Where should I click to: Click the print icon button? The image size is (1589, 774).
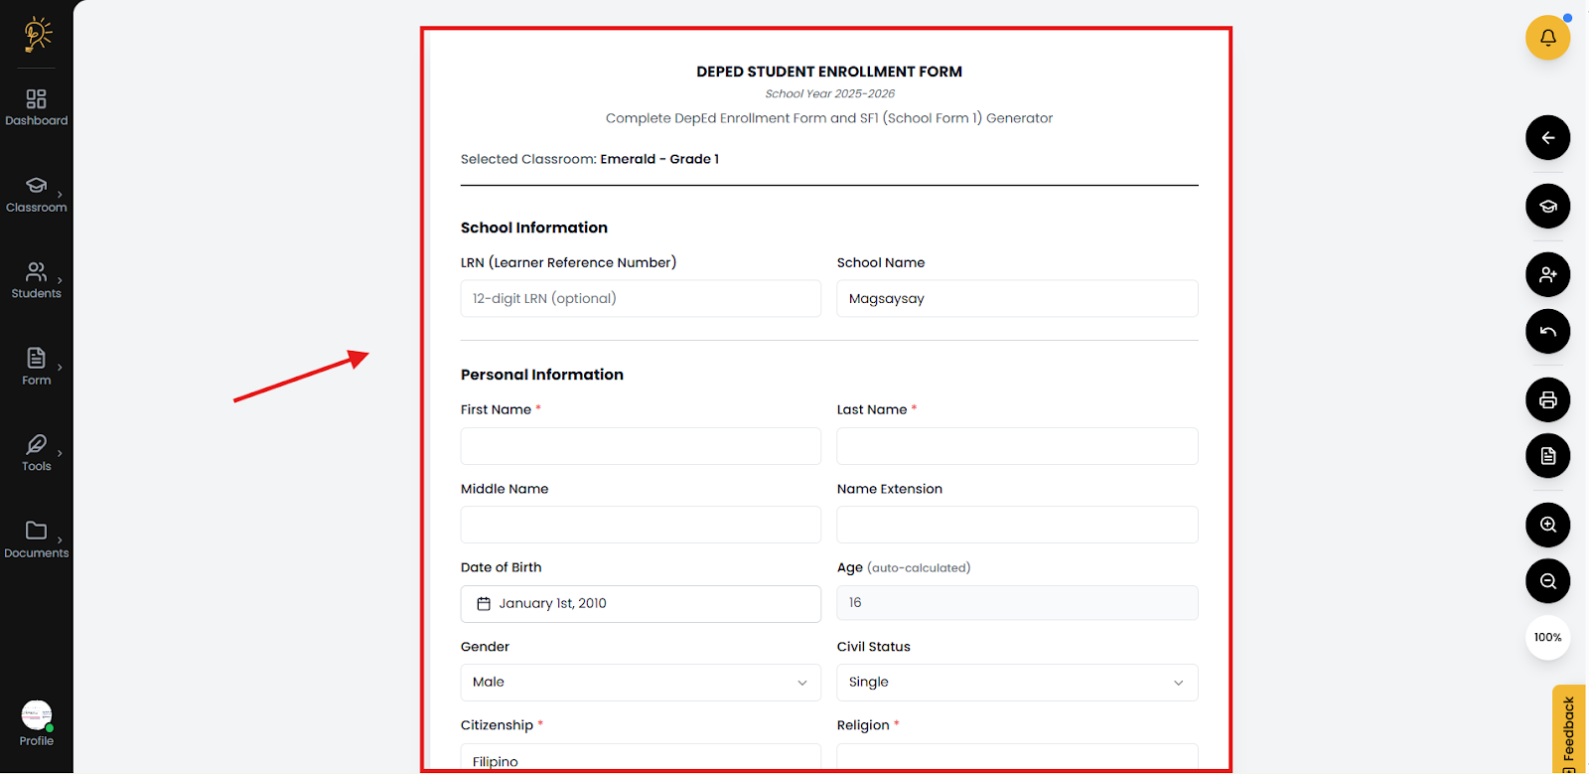(1547, 400)
